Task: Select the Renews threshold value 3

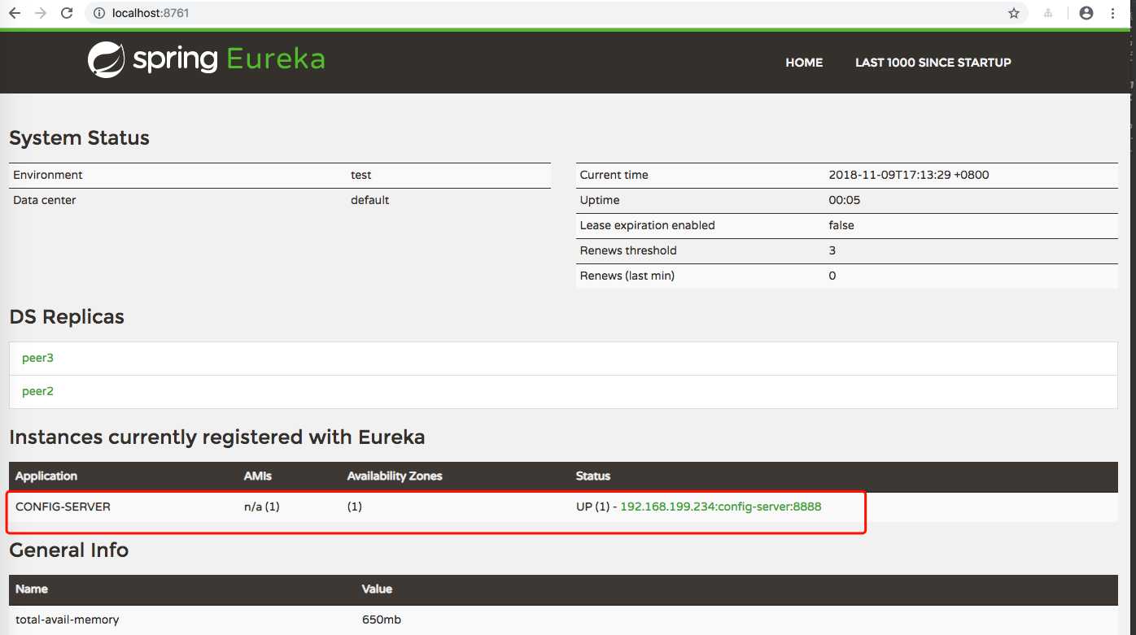Action: click(x=832, y=250)
